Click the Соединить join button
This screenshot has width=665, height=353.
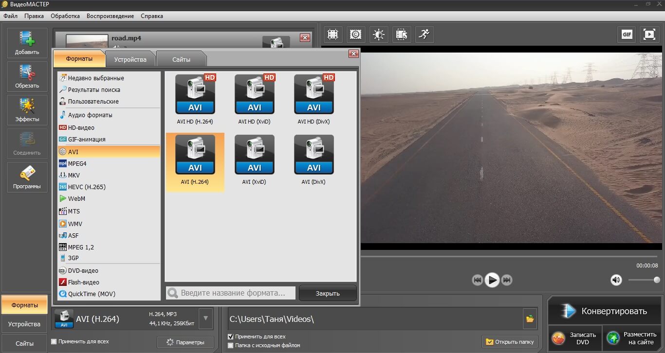(27, 143)
